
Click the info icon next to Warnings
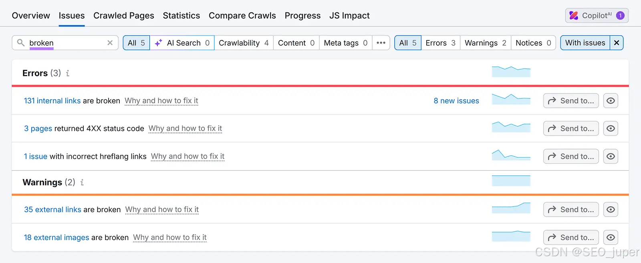coord(82,183)
